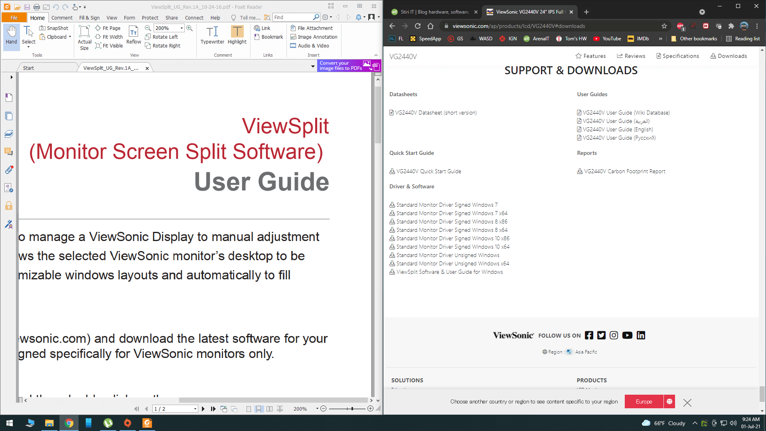Open ViewSplit Software & User Guide link
Viewport: 766px width, 431px height.
click(449, 272)
